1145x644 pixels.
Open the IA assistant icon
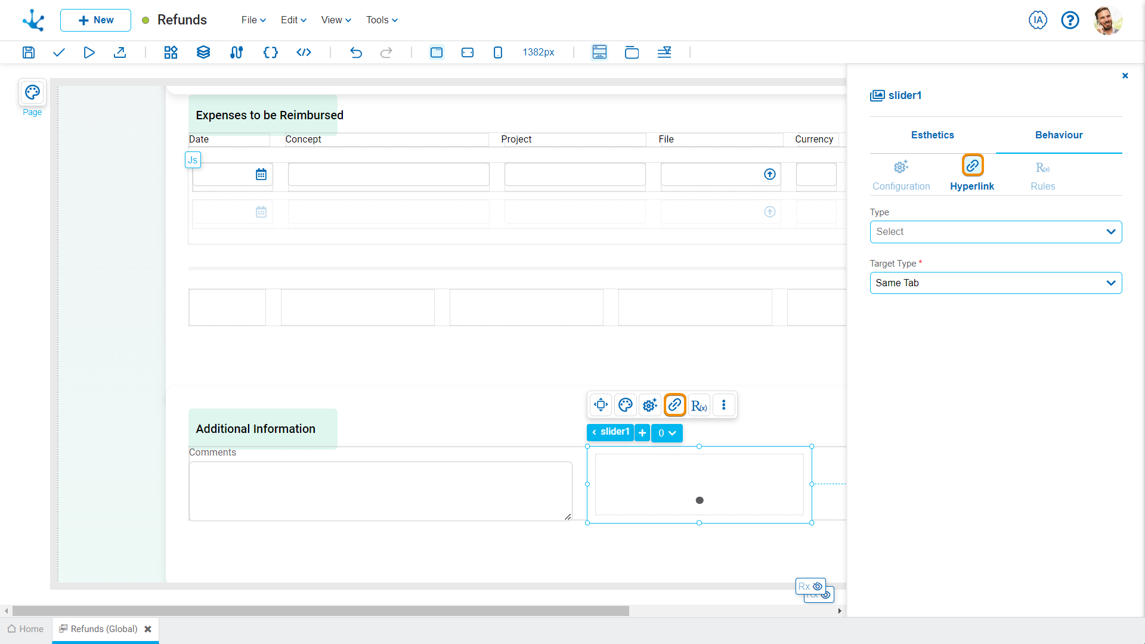pos(1038,20)
